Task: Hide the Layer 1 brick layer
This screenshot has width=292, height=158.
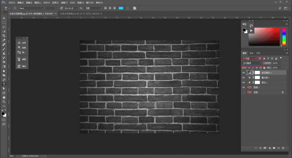Action: point(244,88)
